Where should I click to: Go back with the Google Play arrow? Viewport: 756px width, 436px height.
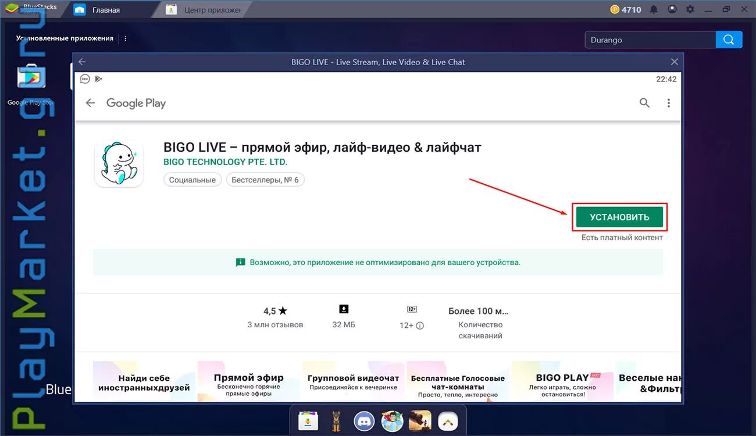tap(90, 103)
